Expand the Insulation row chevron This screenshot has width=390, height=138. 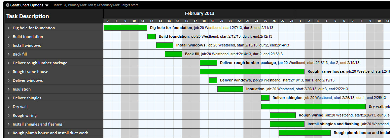pyautogui.click(x=8, y=89)
